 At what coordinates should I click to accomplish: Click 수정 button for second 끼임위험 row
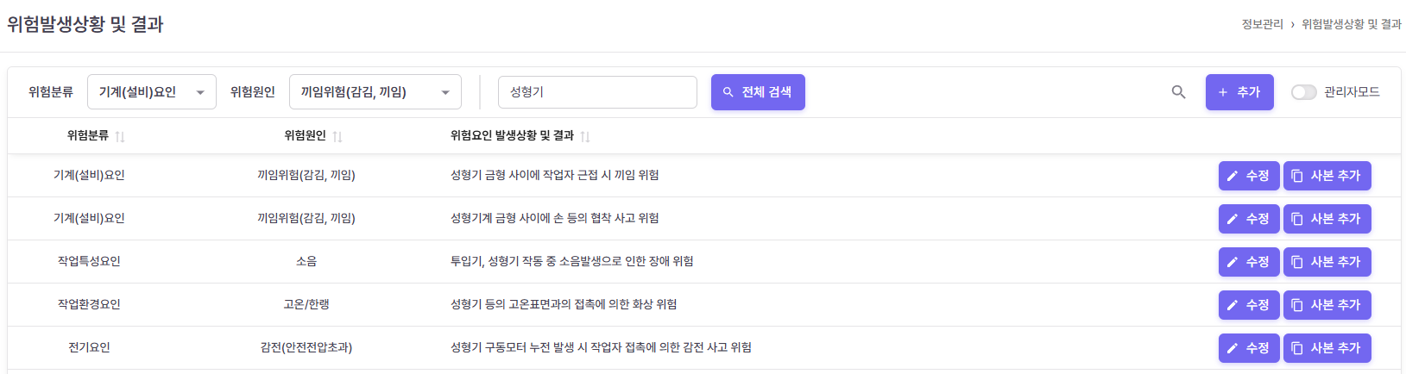1248,219
